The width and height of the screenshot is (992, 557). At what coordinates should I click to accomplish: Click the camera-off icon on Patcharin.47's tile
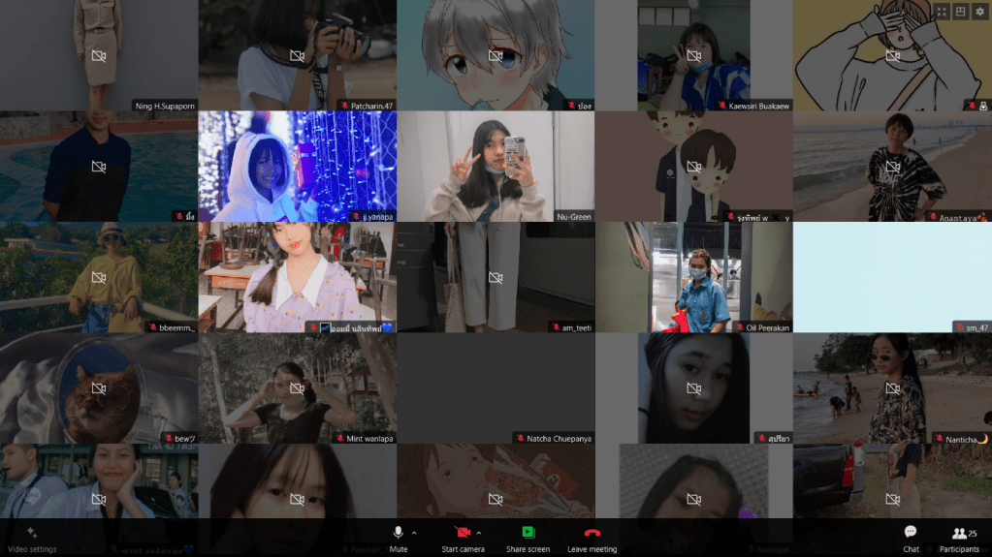[x=297, y=56]
